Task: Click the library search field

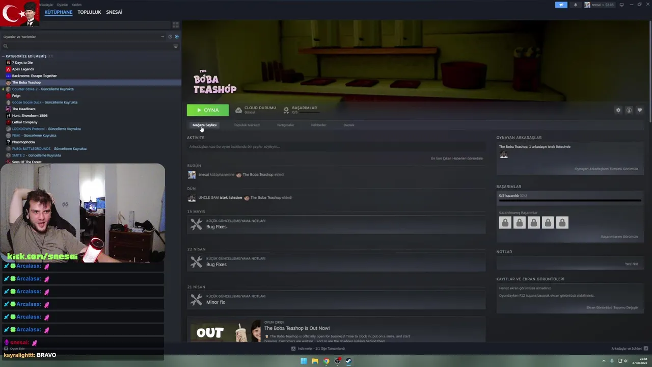Action: 87,46
